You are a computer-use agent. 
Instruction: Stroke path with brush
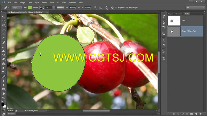click(178, 114)
